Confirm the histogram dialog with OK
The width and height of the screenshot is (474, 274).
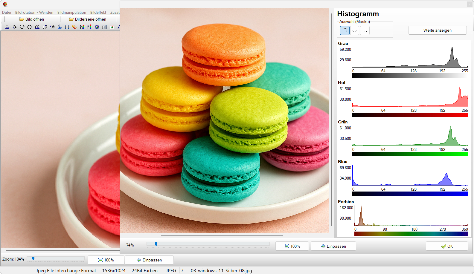coord(447,246)
